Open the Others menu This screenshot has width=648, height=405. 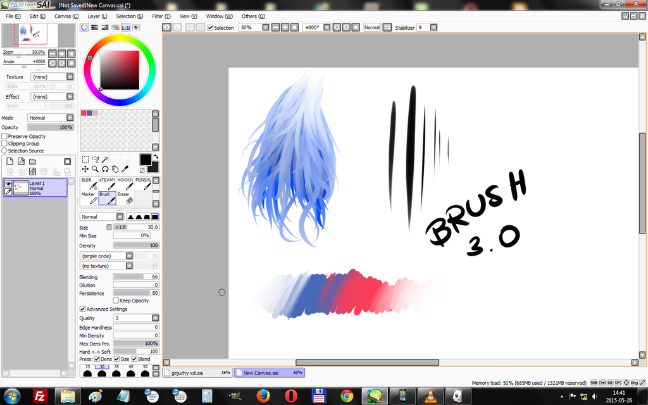coord(253,16)
